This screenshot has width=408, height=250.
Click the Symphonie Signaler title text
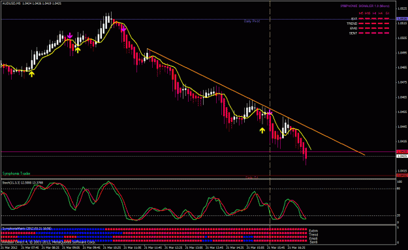click(365, 6)
